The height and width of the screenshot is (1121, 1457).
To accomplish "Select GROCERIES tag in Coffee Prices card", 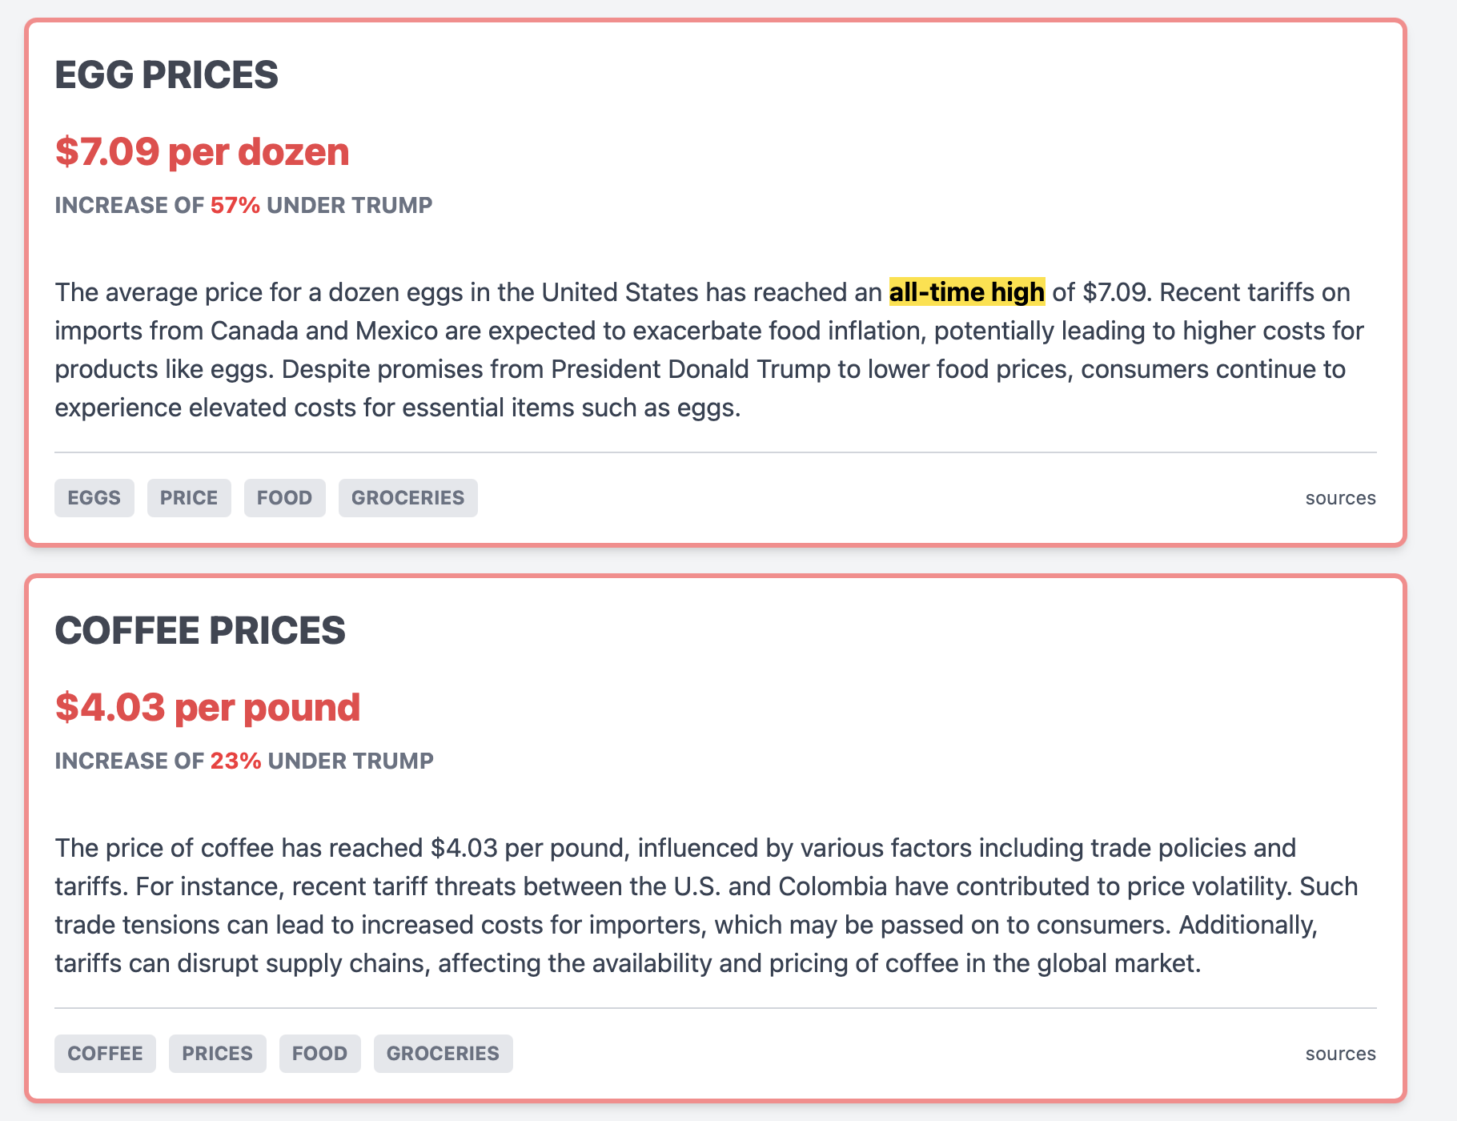I will point(443,1054).
